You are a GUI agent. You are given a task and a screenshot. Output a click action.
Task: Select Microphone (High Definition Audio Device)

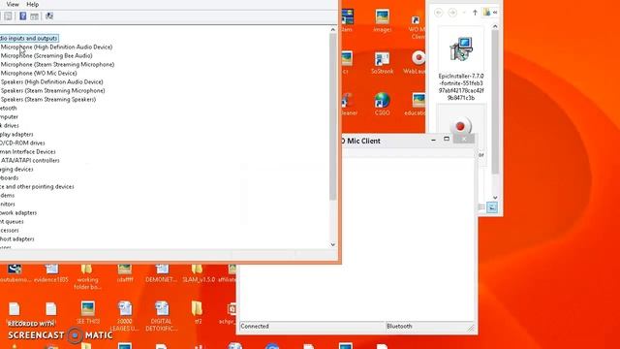point(56,48)
